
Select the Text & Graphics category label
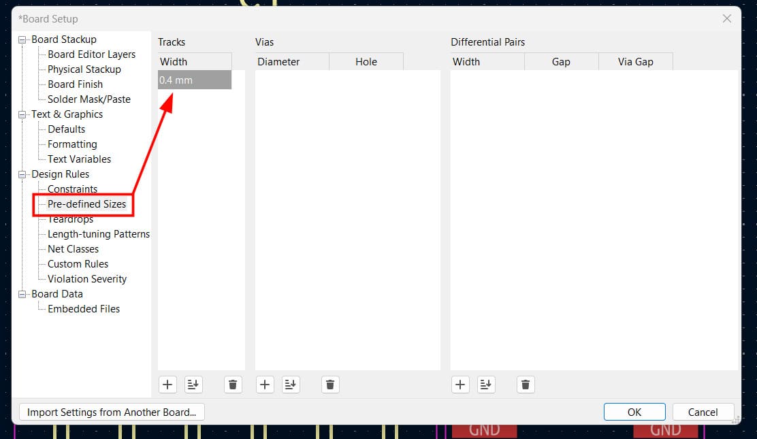pyautogui.click(x=67, y=114)
